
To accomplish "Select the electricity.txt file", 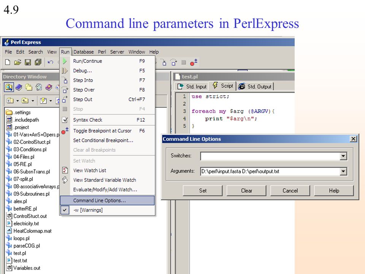I will point(22,223).
